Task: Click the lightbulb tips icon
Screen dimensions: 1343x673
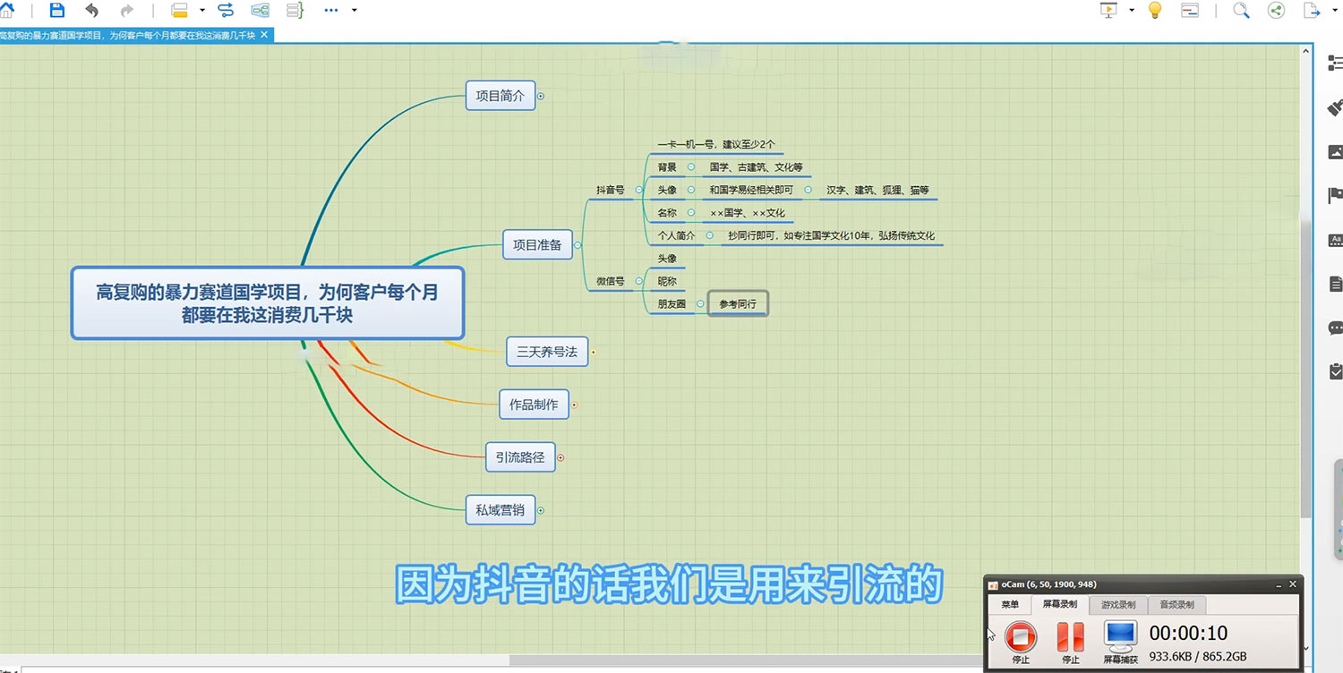Action: (1153, 11)
